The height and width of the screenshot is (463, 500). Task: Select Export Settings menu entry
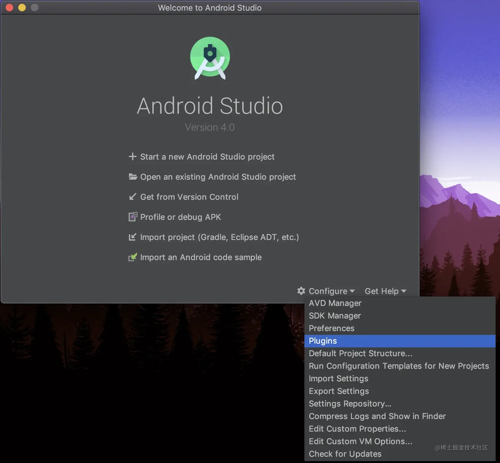400,391
